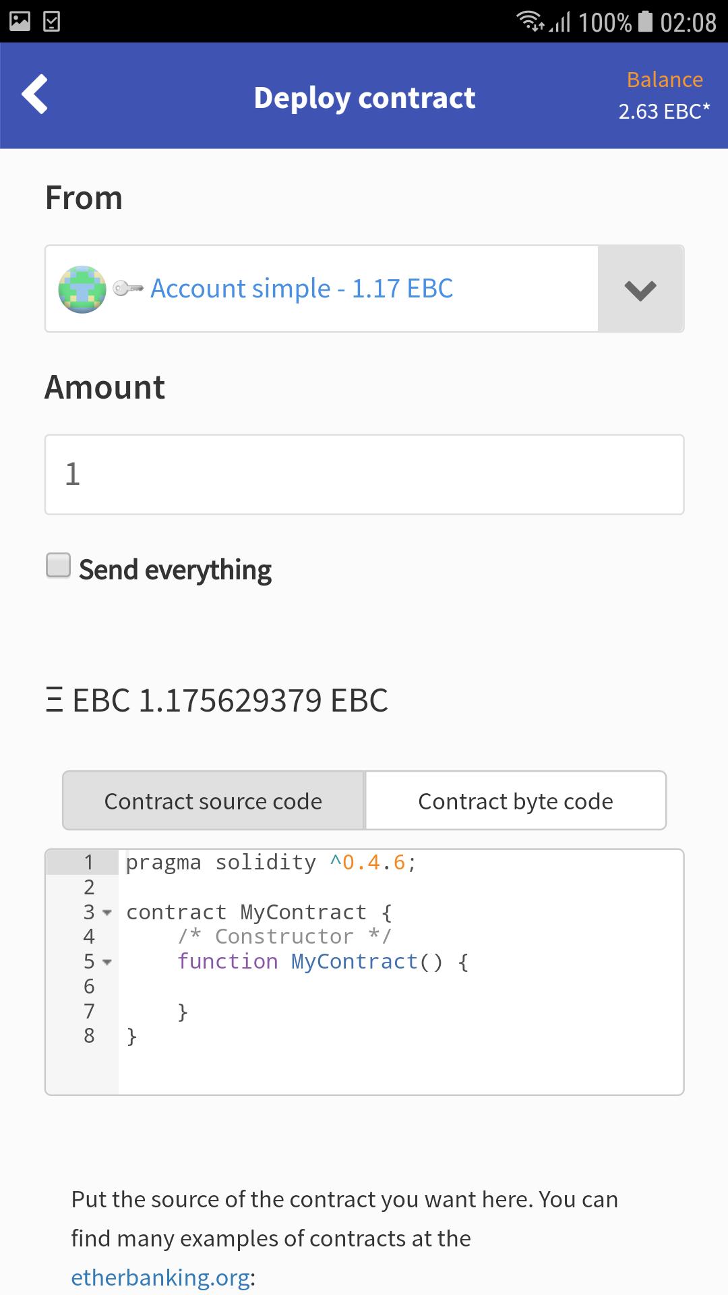
Task: Fold the MyContract function at line 5
Action: coord(107,962)
